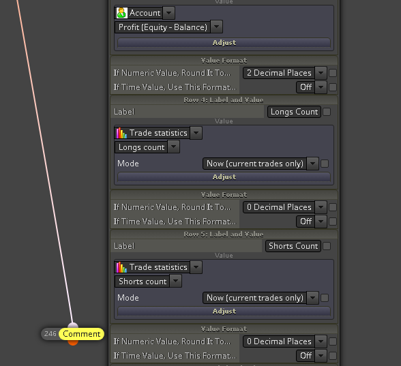Image resolution: width=401 pixels, height=366 pixels.
Task: Click input connector atop Comment block
Action: 73,325
